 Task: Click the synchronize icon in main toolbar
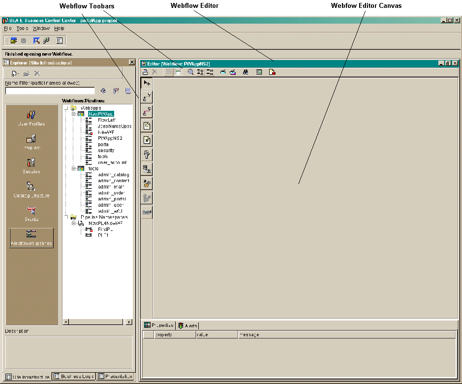pyautogui.click(x=36, y=40)
